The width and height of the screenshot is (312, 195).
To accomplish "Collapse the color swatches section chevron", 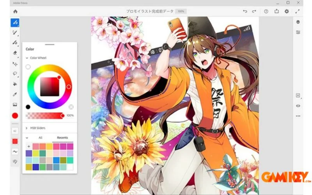I will 27,138.
